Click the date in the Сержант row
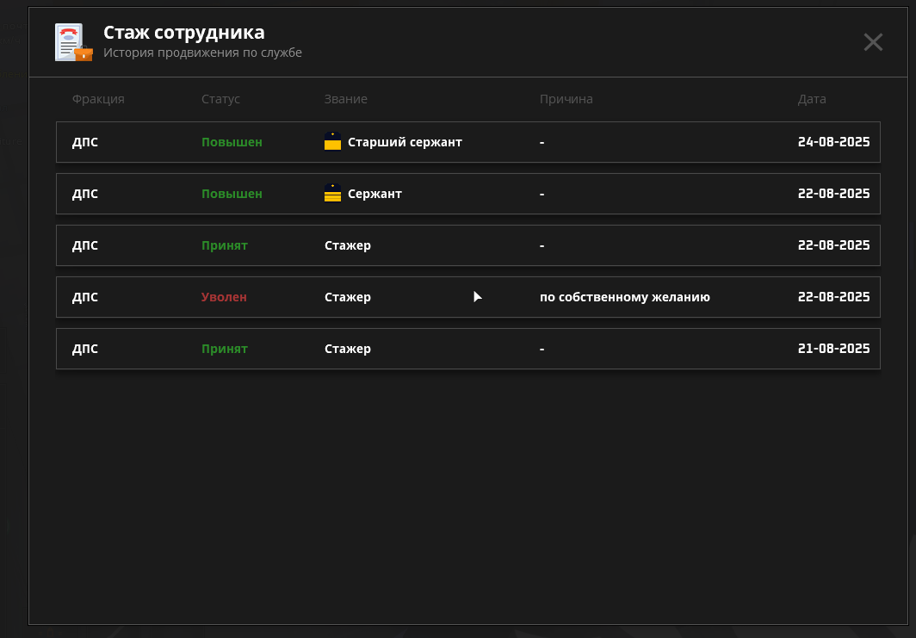This screenshot has height=638, width=916. [833, 194]
